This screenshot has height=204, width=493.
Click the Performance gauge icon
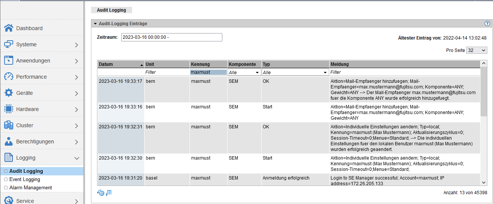tap(9, 77)
